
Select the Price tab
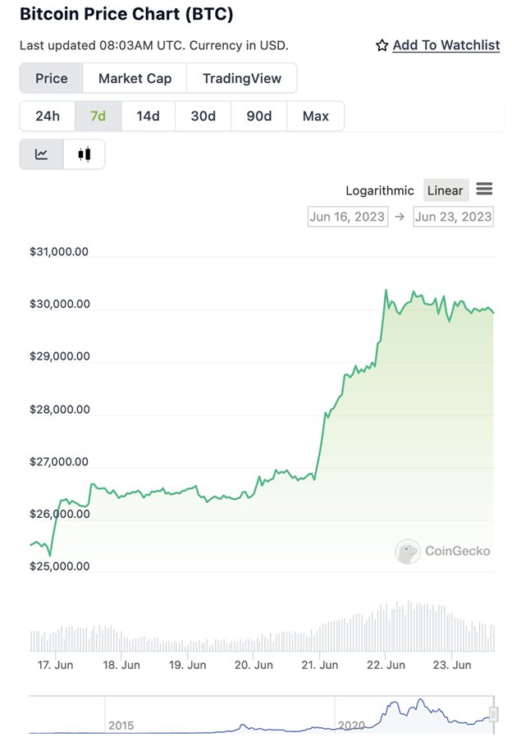coord(51,78)
